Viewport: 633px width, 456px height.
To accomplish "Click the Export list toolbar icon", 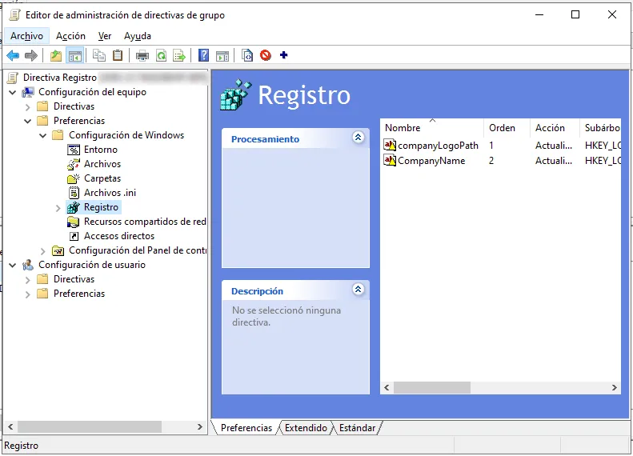I will click(x=178, y=55).
